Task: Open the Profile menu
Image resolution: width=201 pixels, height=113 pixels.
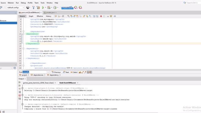Action: click(30, 3)
